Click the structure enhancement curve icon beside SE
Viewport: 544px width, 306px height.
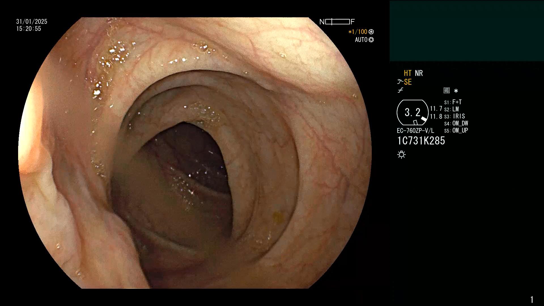click(400, 82)
